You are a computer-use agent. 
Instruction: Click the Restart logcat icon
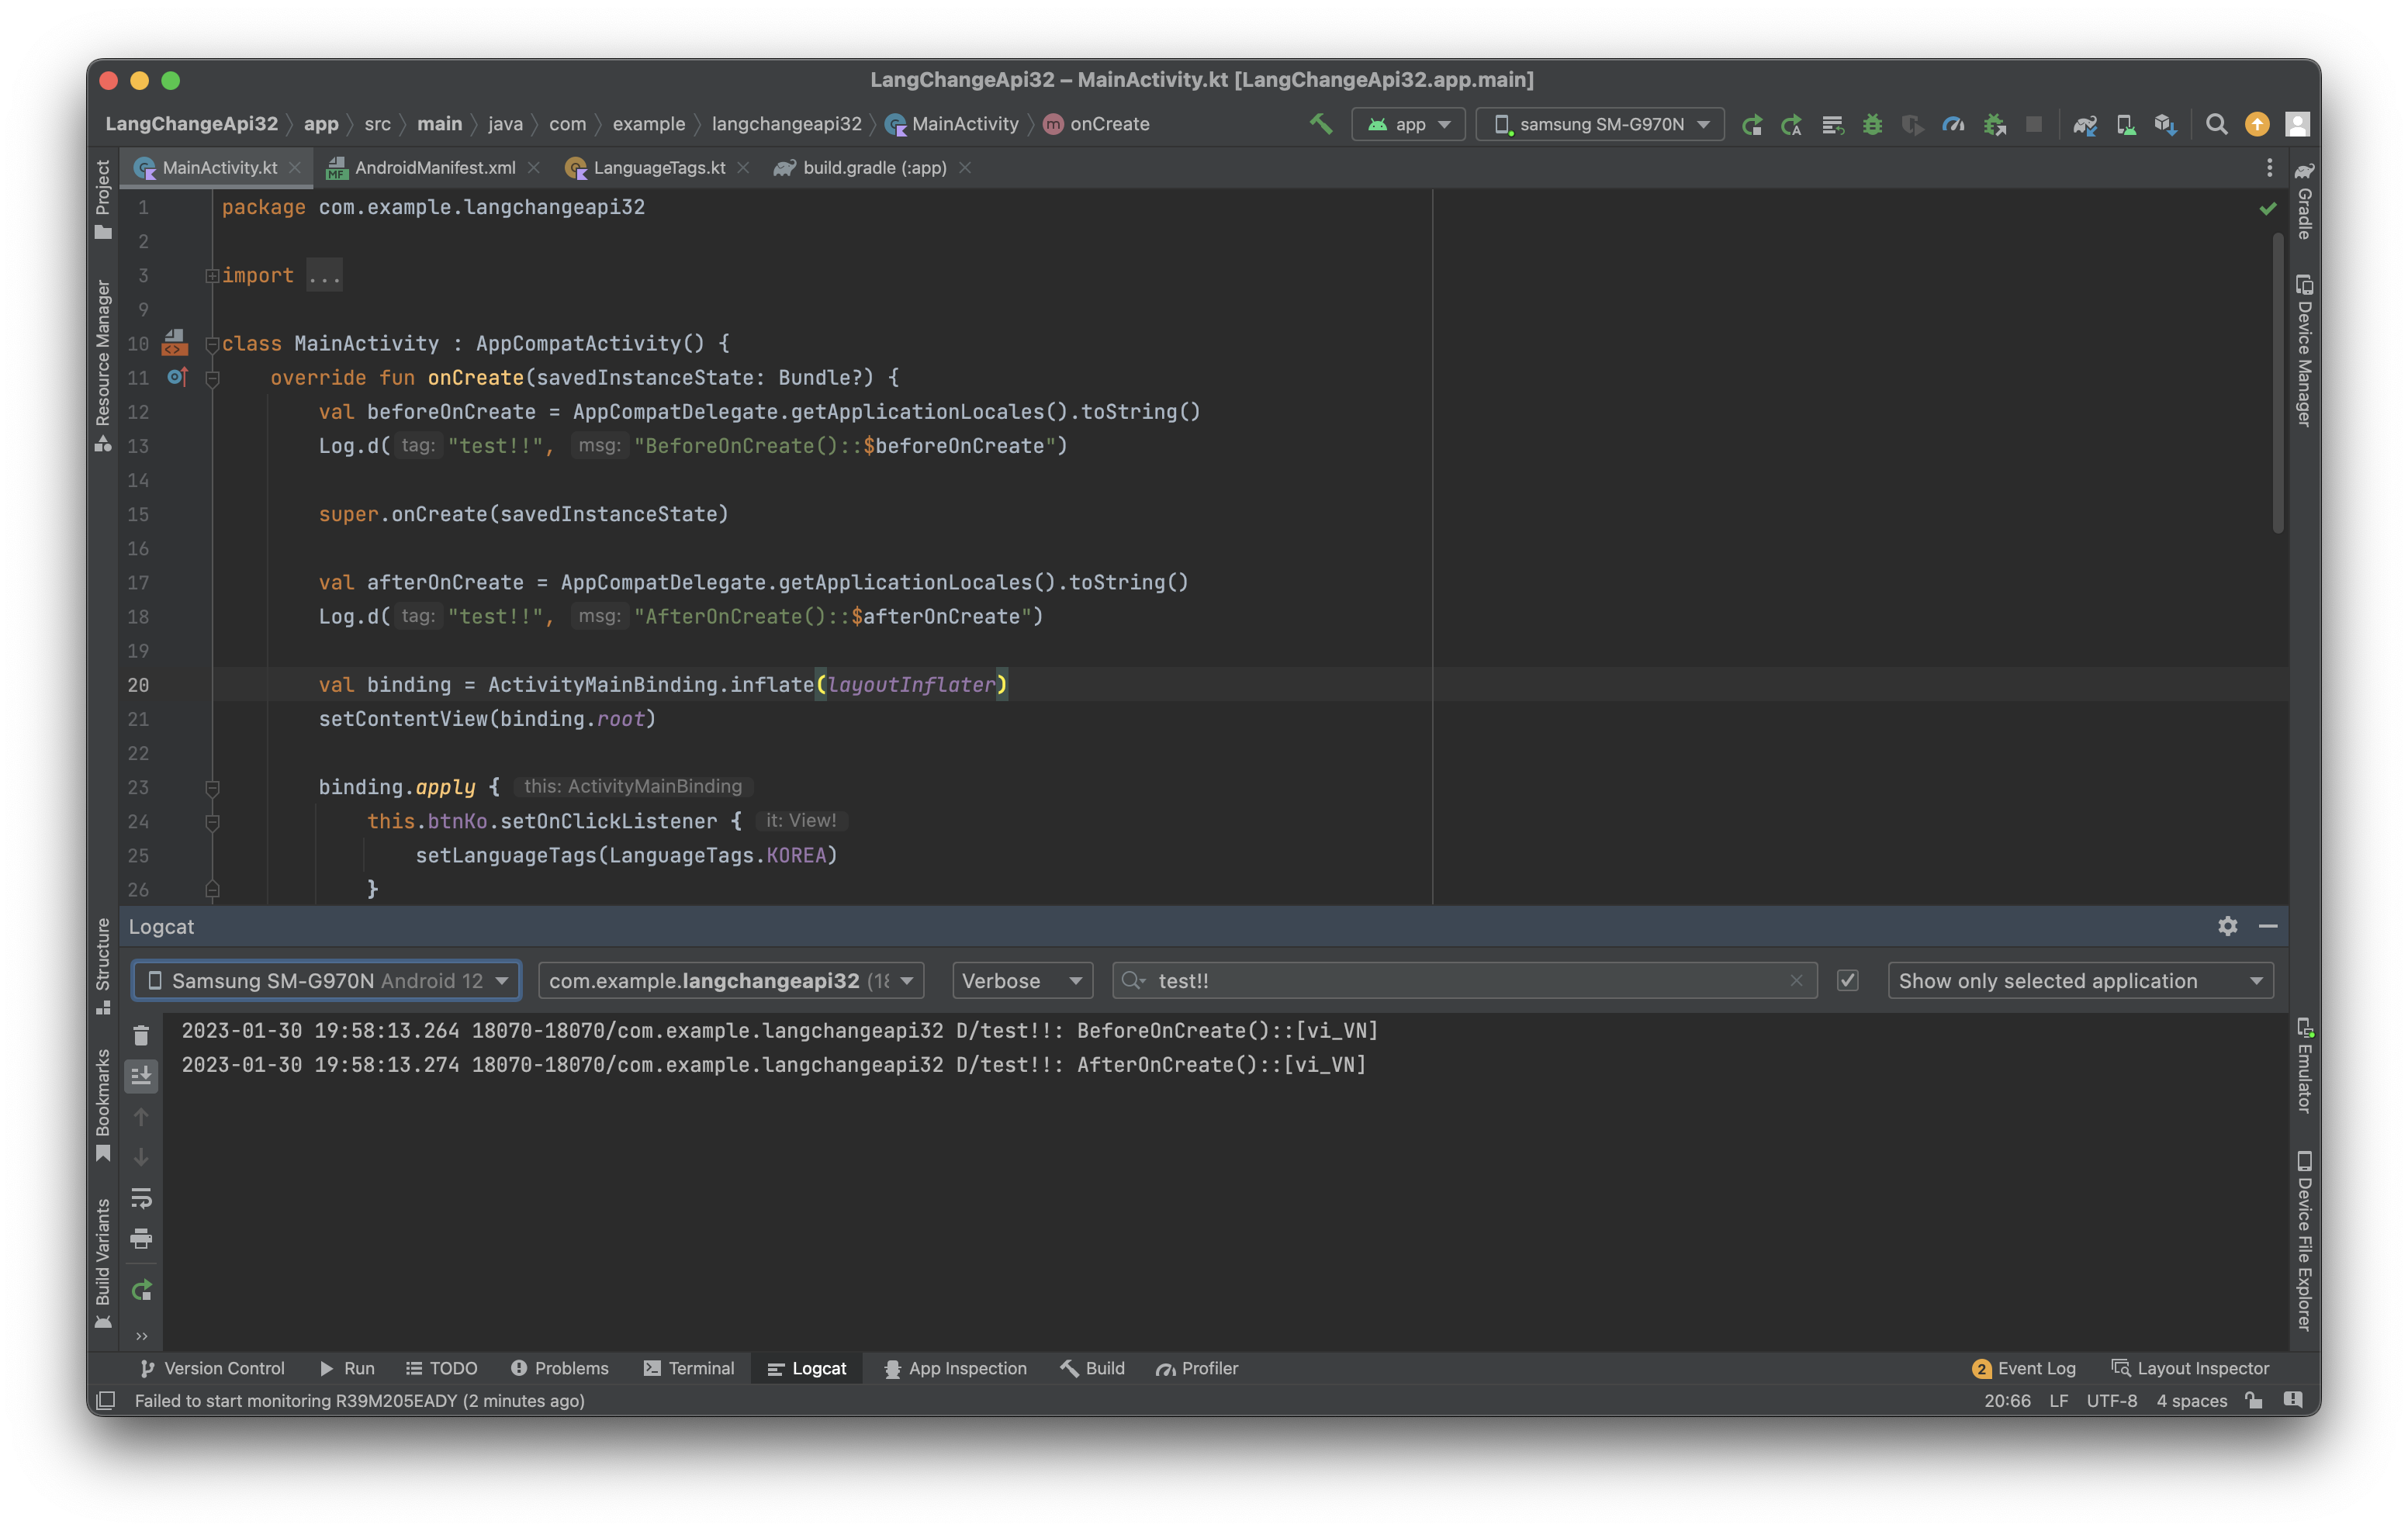[141, 1290]
